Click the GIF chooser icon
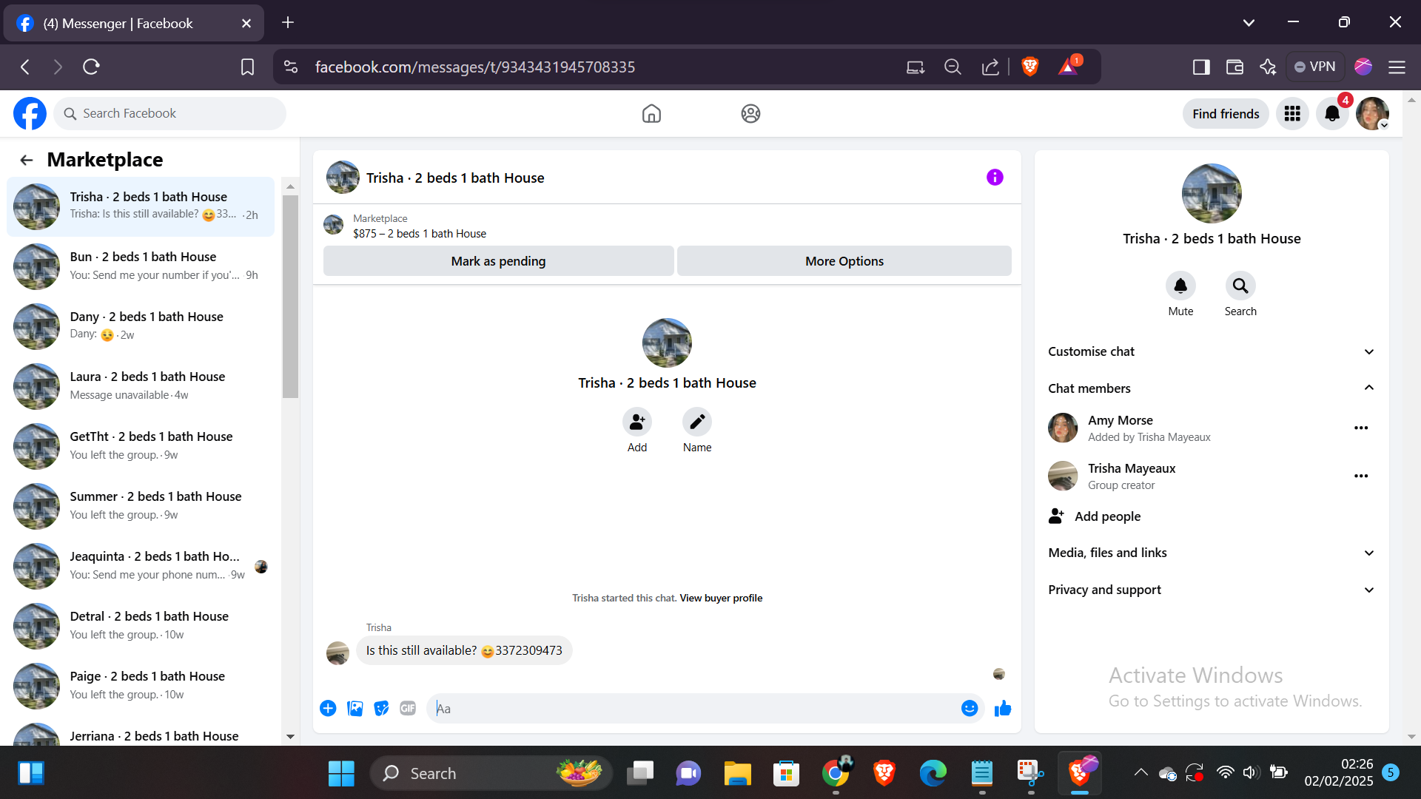The height and width of the screenshot is (799, 1421). tap(408, 709)
